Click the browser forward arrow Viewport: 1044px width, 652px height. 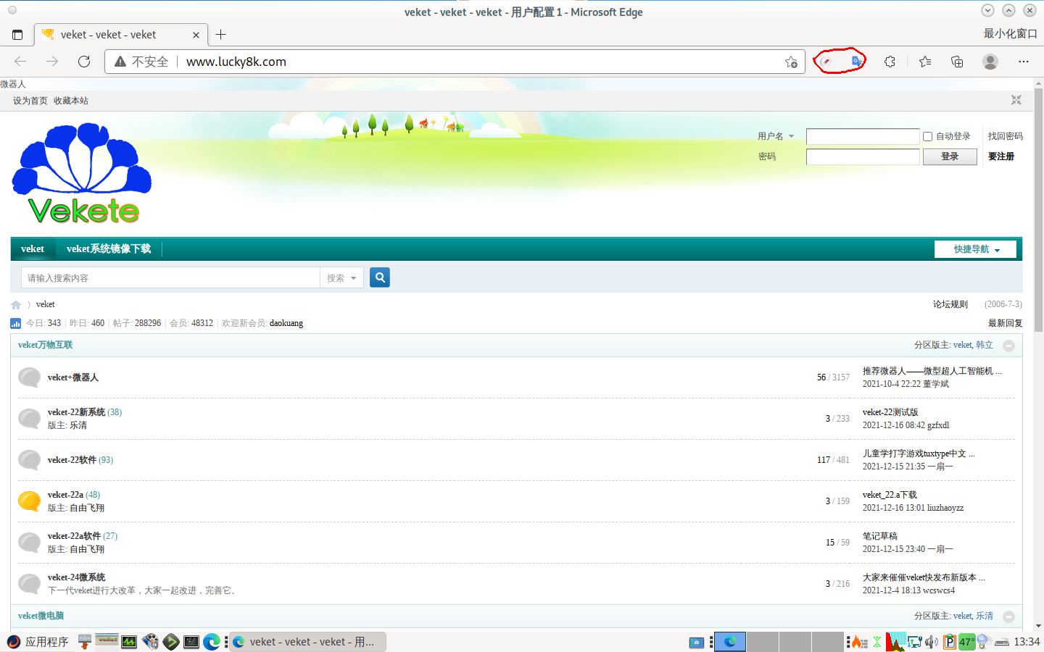coord(52,62)
